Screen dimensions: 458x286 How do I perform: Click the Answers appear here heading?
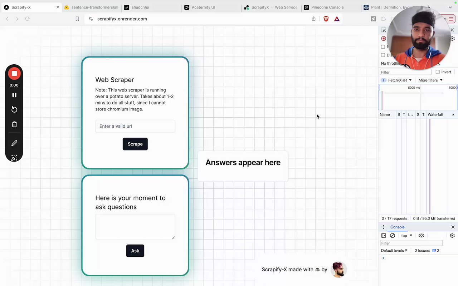tap(243, 162)
